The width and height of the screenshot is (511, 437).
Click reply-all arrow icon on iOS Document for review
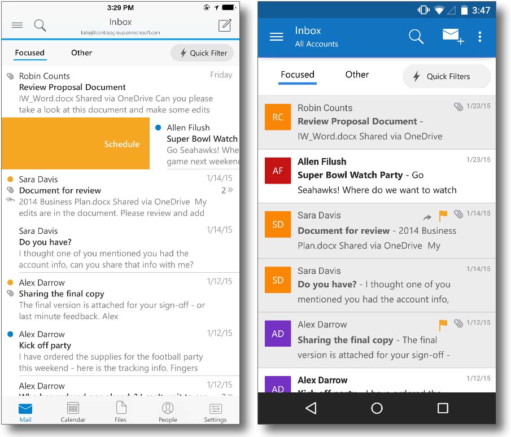click(10, 199)
